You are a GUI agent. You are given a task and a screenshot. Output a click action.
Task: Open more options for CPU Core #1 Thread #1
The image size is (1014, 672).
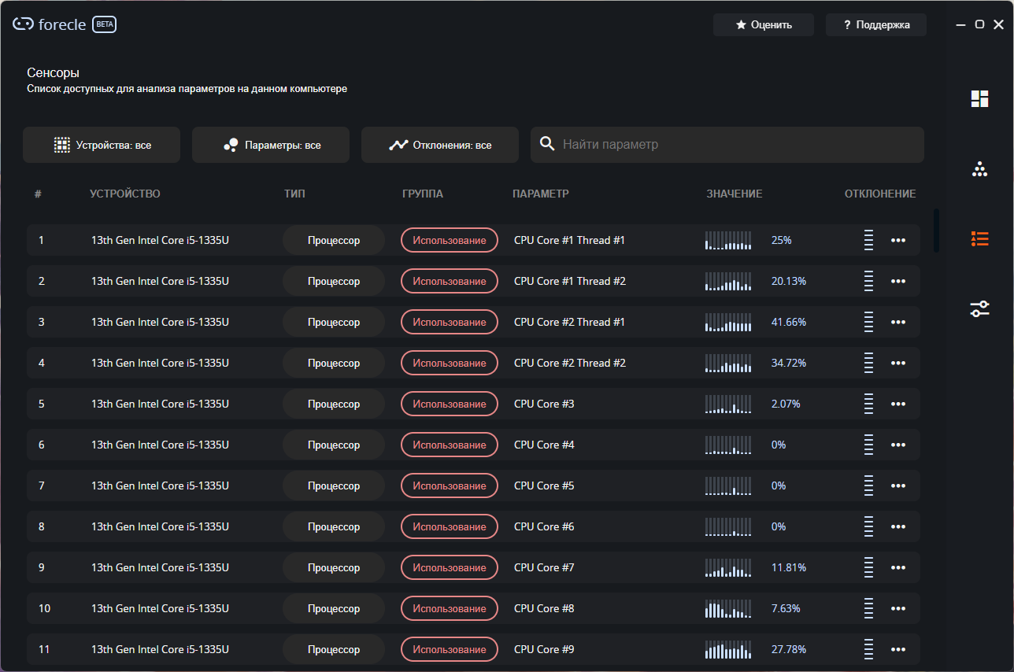[x=898, y=240]
